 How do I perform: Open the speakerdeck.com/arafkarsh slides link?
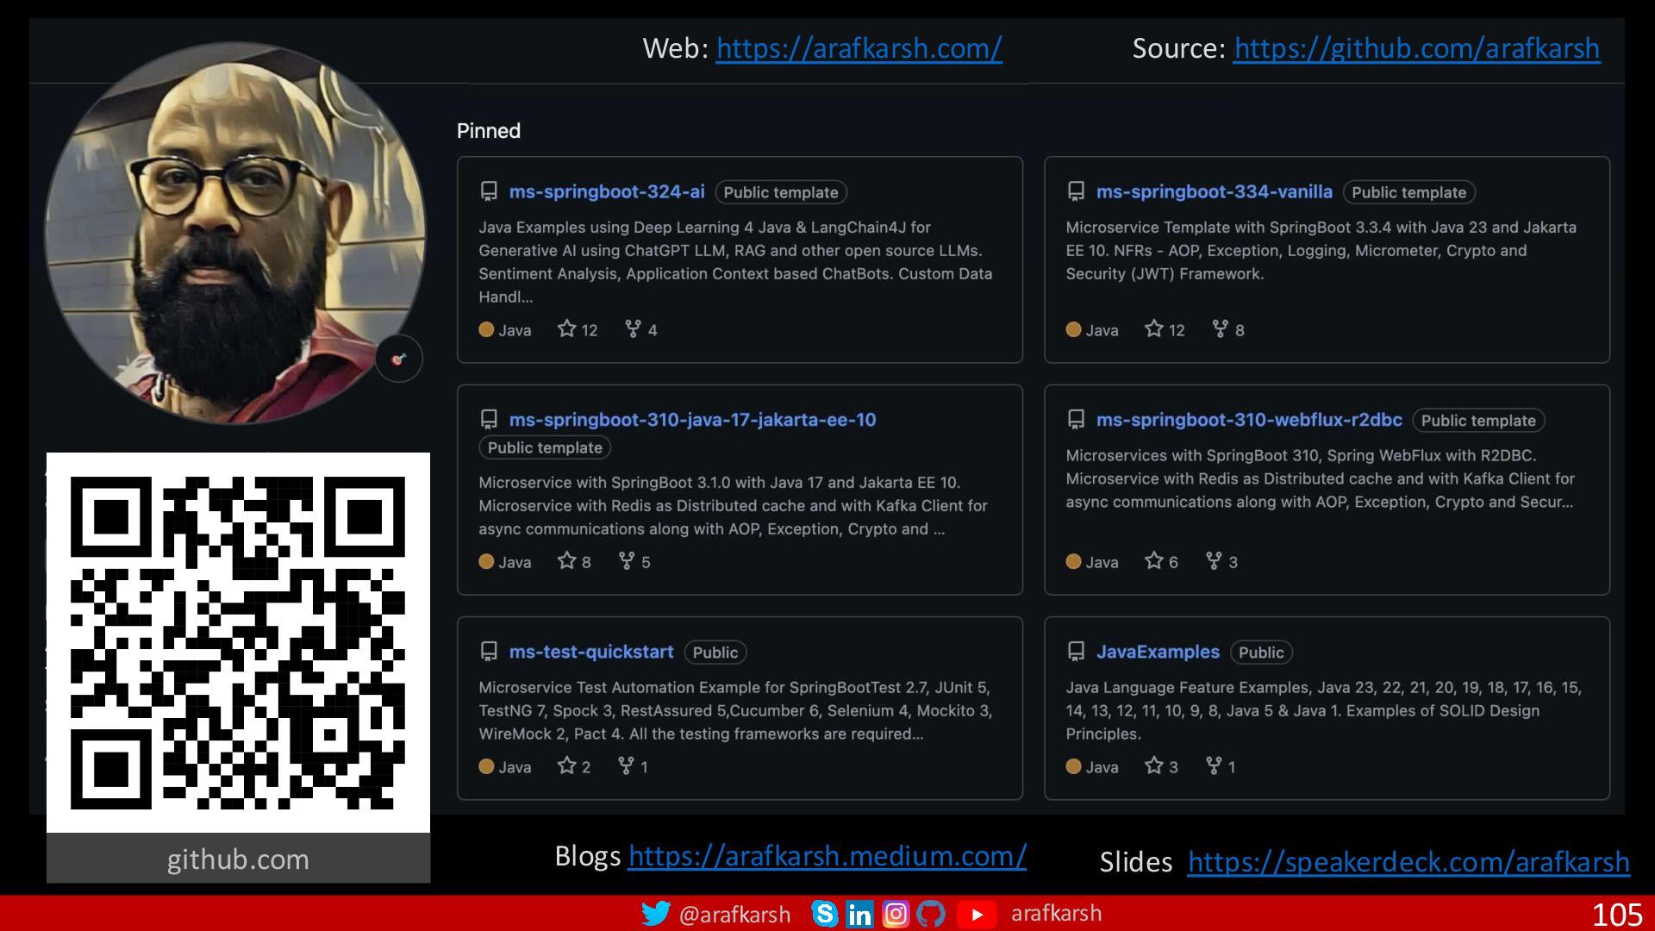[x=1408, y=862]
